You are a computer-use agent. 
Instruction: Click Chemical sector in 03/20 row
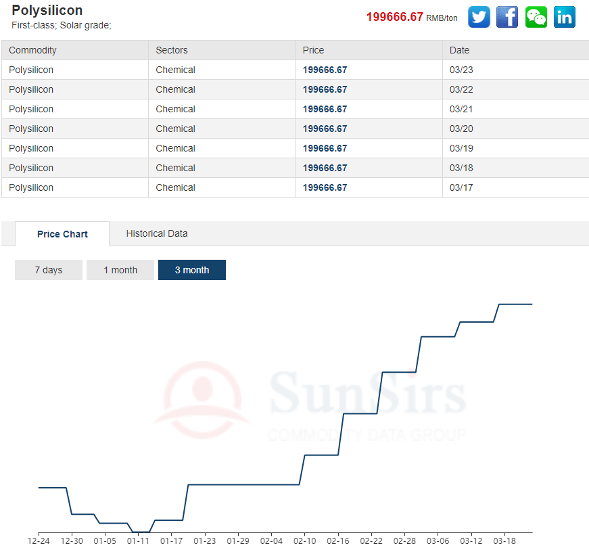coord(175,129)
